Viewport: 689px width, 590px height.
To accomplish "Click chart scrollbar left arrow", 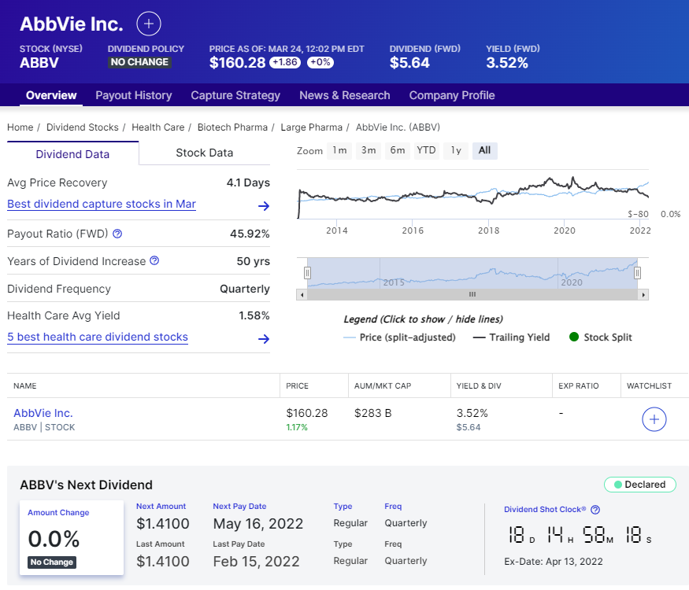I will pyautogui.click(x=302, y=294).
